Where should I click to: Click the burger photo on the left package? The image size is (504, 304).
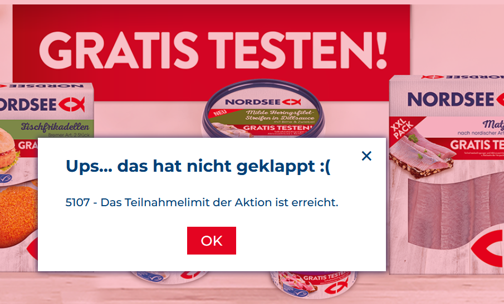point(9,151)
